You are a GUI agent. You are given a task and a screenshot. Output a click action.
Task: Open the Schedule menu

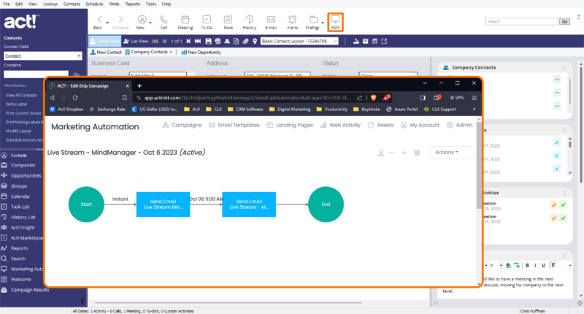click(94, 4)
